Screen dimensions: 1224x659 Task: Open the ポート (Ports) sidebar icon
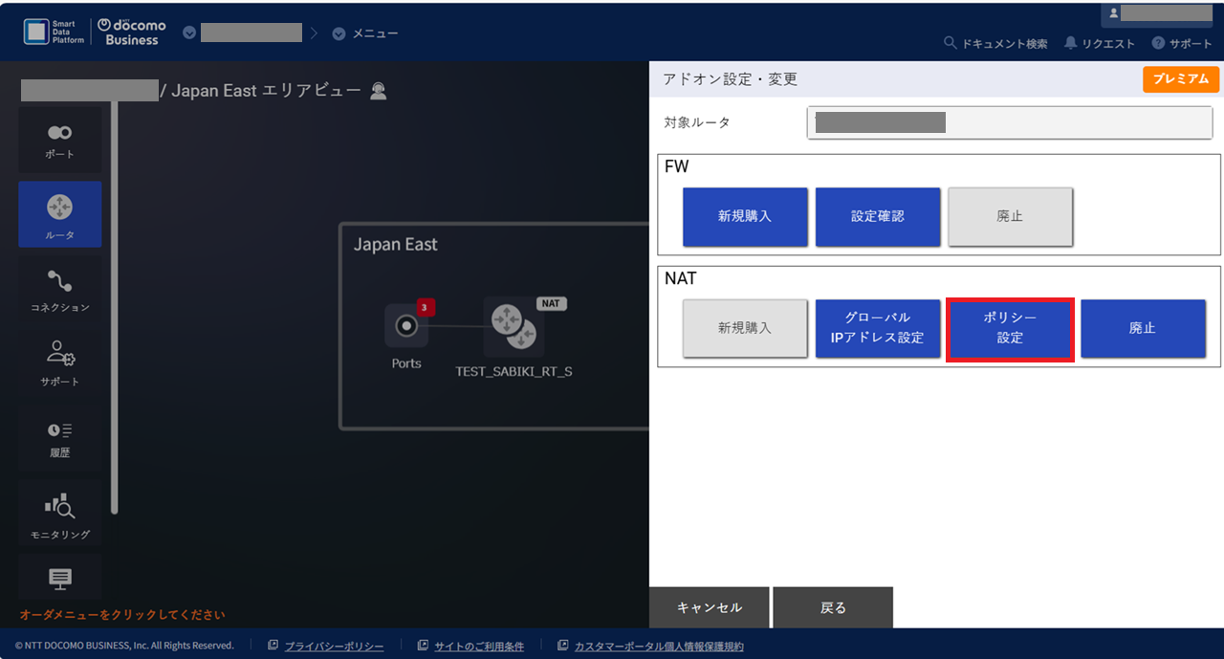[x=59, y=140]
